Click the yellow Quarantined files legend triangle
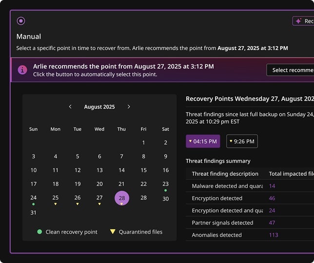The width and height of the screenshot is (314, 263). click(x=113, y=232)
